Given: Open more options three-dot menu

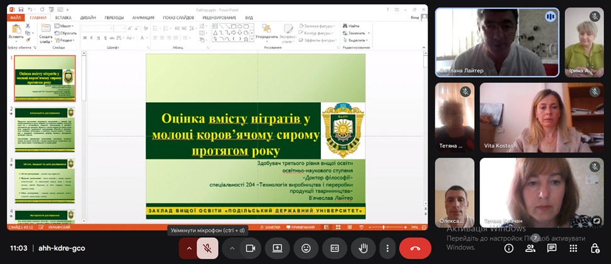Looking at the screenshot, I should pyautogui.click(x=387, y=248).
